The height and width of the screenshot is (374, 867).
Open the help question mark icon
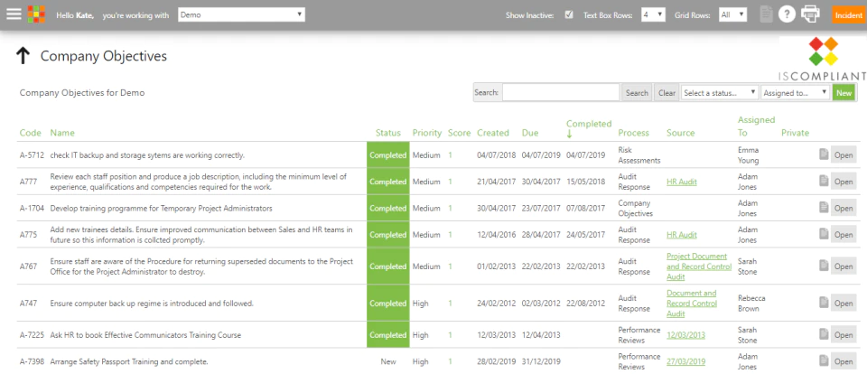tap(787, 14)
